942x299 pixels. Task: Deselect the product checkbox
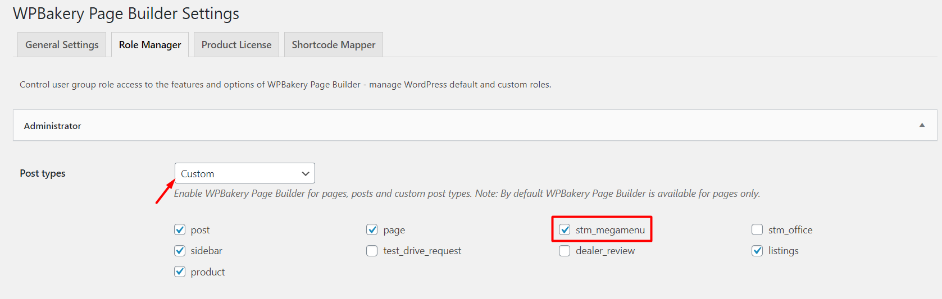click(180, 272)
